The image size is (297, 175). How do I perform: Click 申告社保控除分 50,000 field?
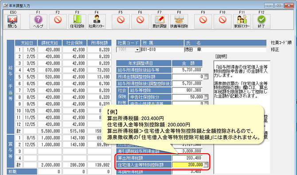[x=188, y=97]
